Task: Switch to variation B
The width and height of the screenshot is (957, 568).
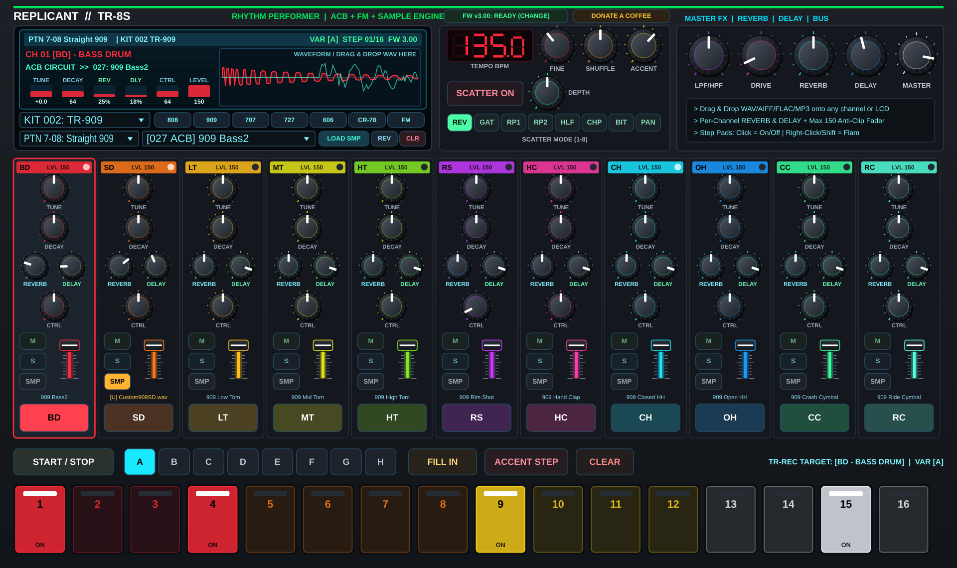Action: [x=174, y=462]
